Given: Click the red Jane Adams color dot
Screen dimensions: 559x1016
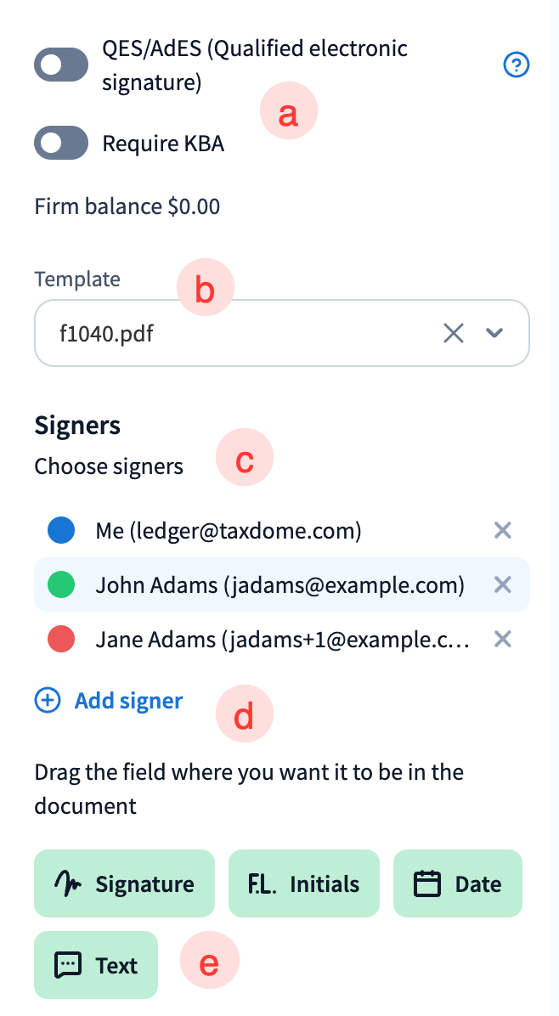Looking at the screenshot, I should pos(61,638).
